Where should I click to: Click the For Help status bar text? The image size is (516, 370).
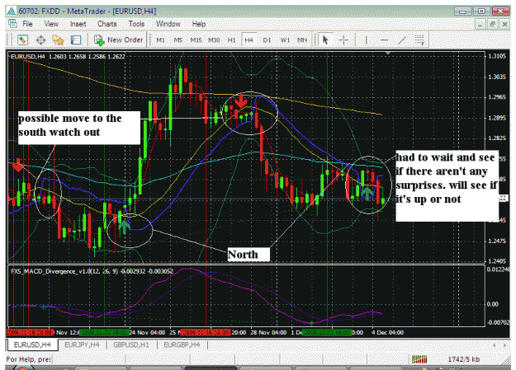coord(29,359)
